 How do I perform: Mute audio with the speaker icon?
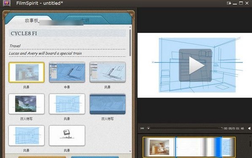tap(249, 128)
